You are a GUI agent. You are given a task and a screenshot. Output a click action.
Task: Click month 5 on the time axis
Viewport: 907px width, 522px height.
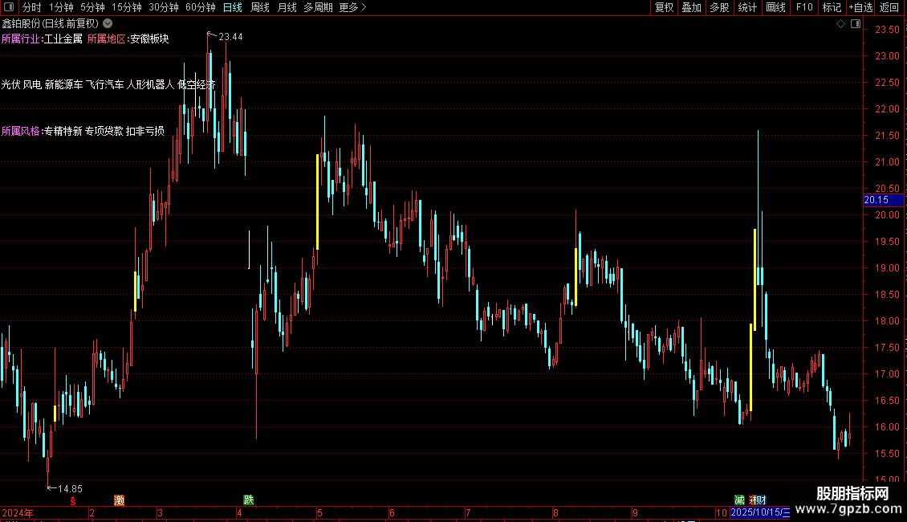tap(319, 512)
